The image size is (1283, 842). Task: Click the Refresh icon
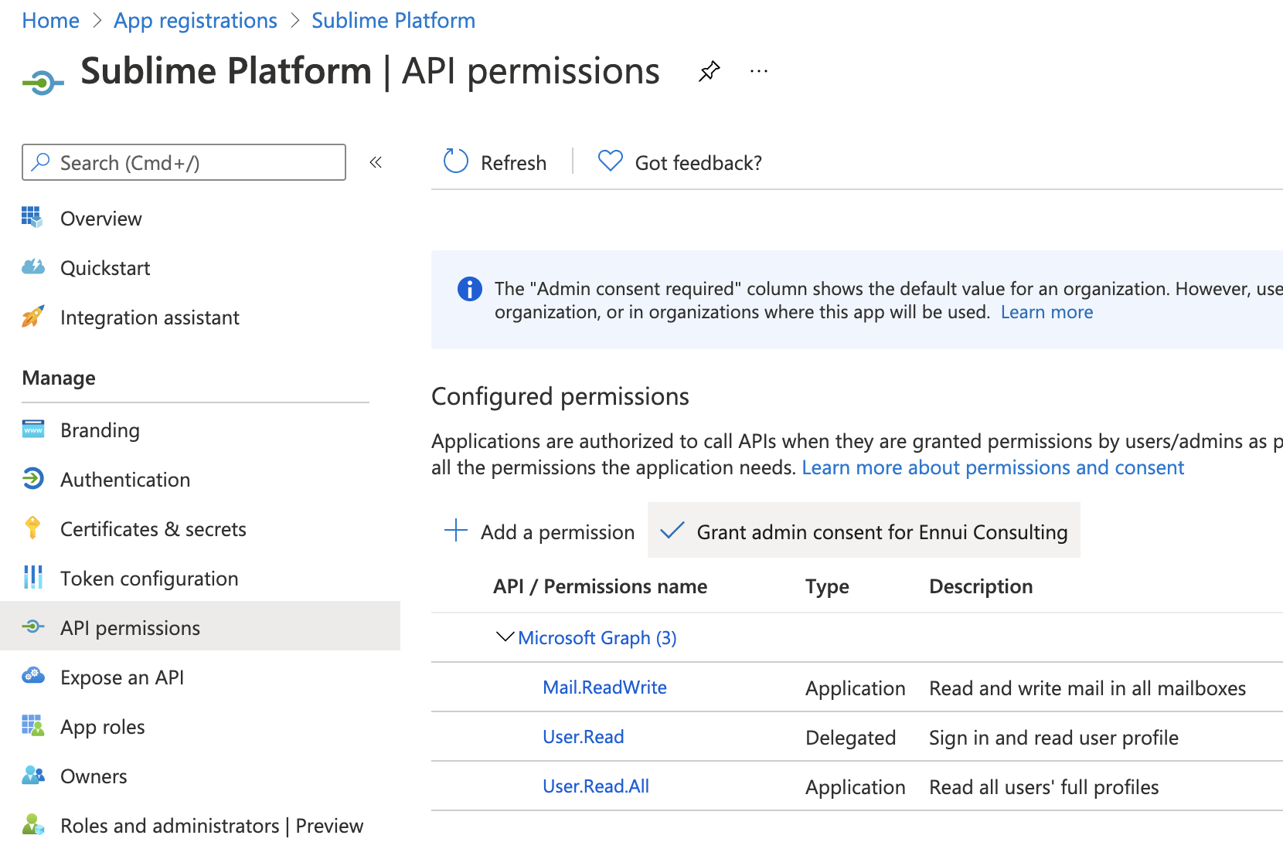click(456, 161)
